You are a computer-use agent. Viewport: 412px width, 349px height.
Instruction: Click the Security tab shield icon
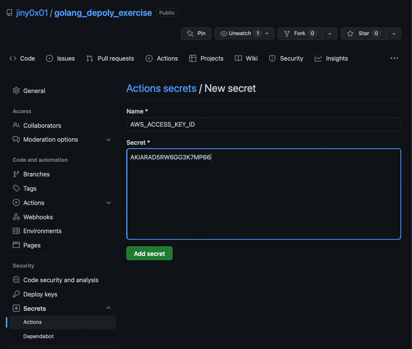[272, 58]
